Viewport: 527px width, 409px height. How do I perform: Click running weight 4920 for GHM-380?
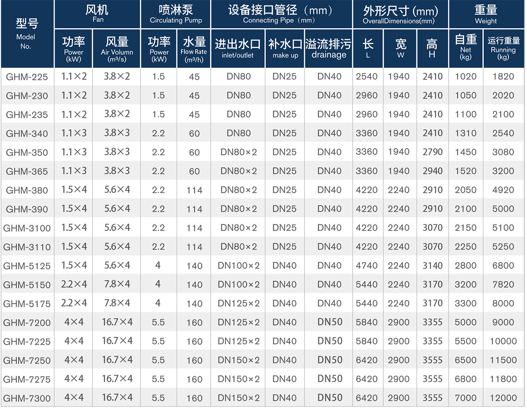[x=503, y=190]
